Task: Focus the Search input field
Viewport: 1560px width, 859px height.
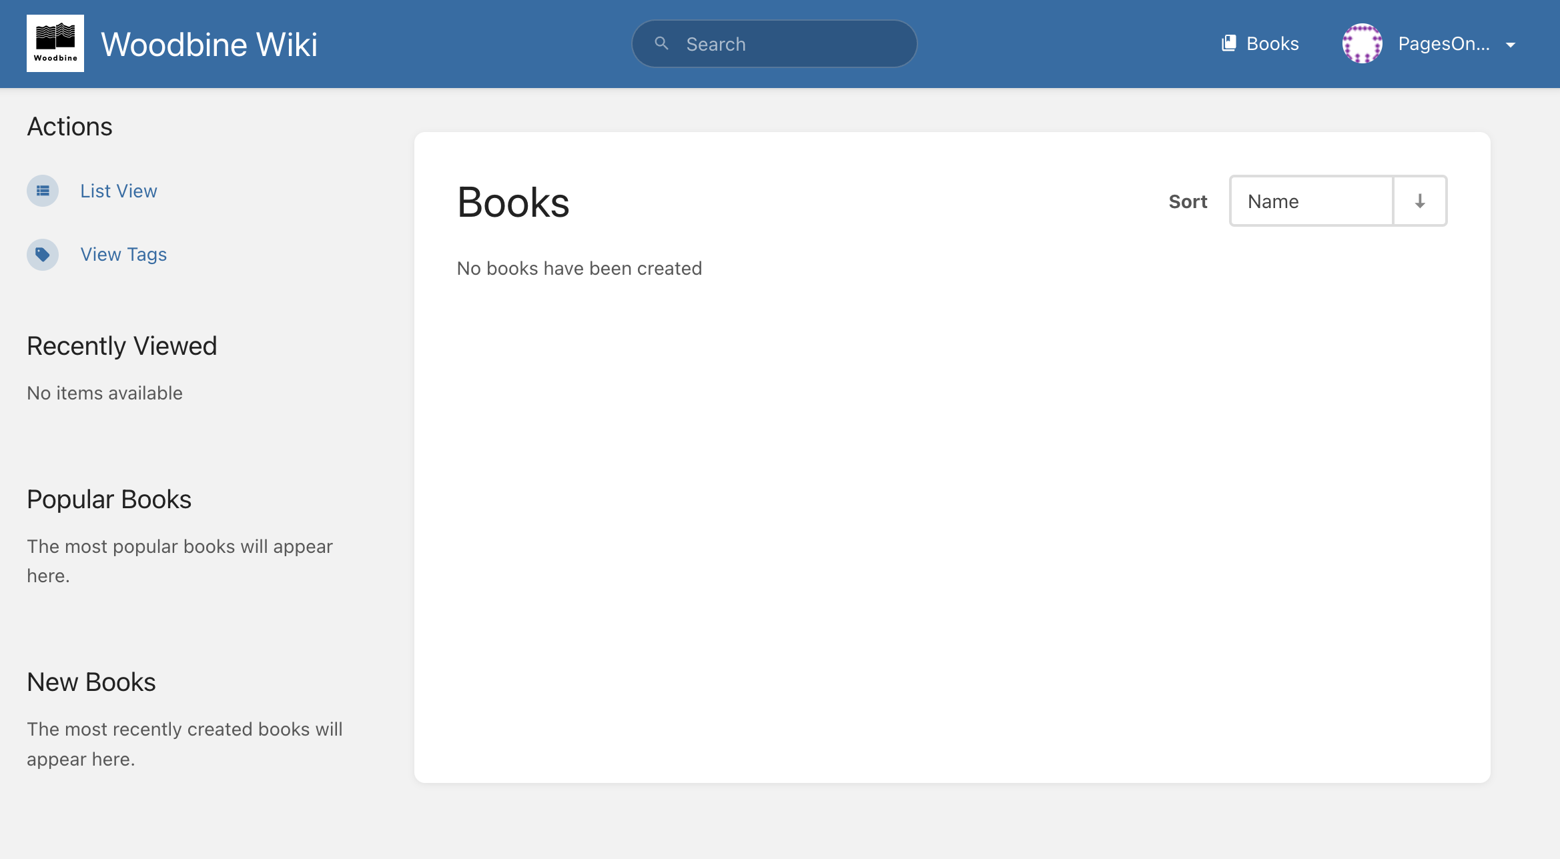Action: coord(774,43)
